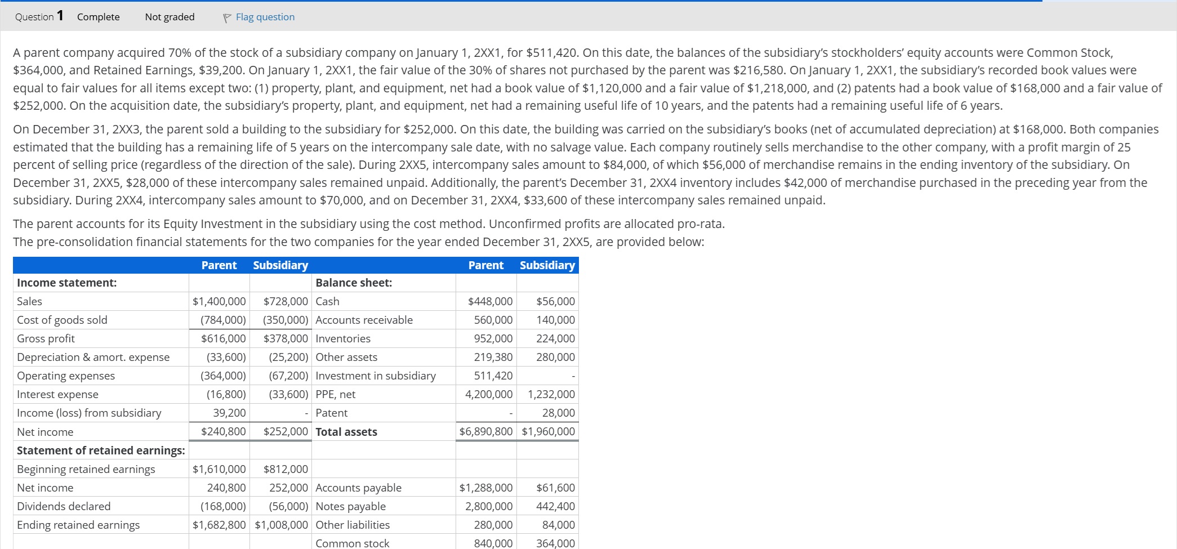Select the "Inventories" label
1177x549 pixels.
[x=343, y=338]
